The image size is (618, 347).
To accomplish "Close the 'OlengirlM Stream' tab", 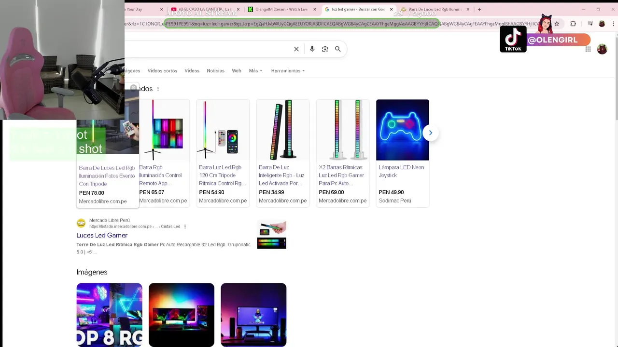I will [x=315, y=9].
